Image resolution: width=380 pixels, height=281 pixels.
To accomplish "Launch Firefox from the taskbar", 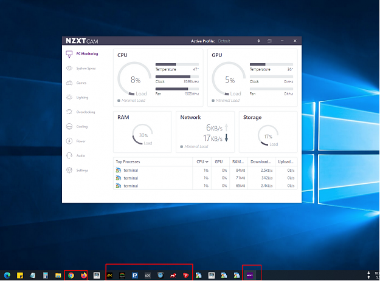I will click(84, 275).
